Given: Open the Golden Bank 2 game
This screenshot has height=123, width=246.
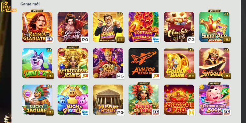Looking at the screenshot, I should 179,63.
